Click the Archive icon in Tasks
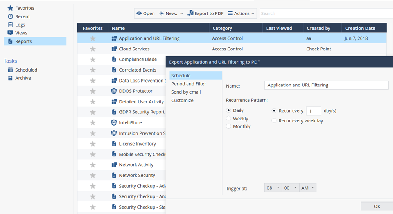Image resolution: width=393 pixels, height=214 pixels. 11,78
